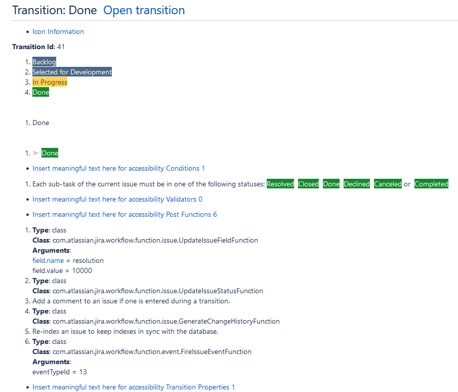
Task: Open the Post Functions 6 tab link
Action: [124, 214]
